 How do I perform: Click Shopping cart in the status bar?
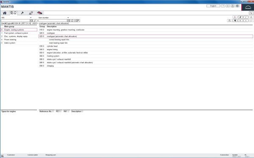point(51,155)
